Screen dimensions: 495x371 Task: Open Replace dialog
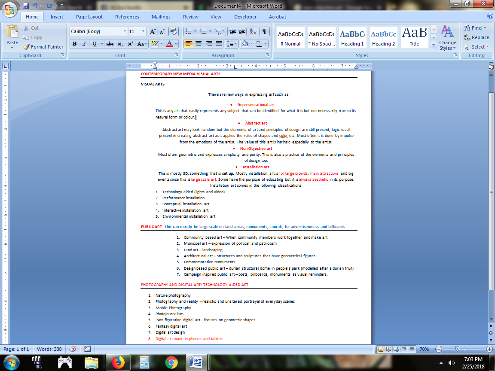pyautogui.click(x=477, y=37)
